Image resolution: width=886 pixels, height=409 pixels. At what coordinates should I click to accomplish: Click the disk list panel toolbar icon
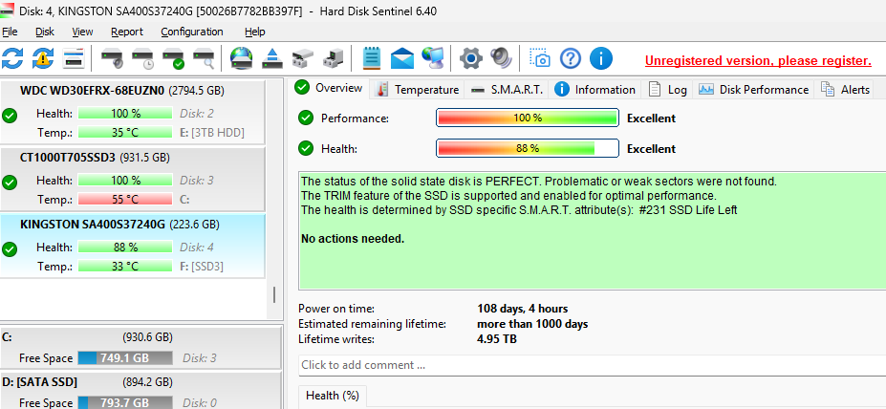pos(74,57)
